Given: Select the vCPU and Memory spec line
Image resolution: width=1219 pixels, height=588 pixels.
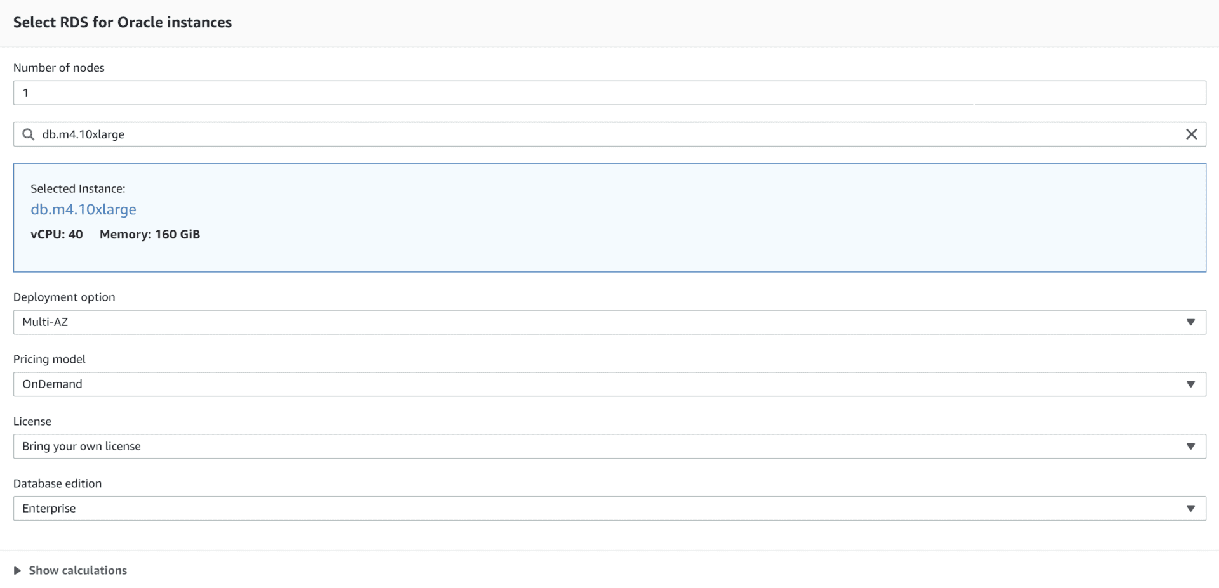Looking at the screenshot, I should (115, 234).
